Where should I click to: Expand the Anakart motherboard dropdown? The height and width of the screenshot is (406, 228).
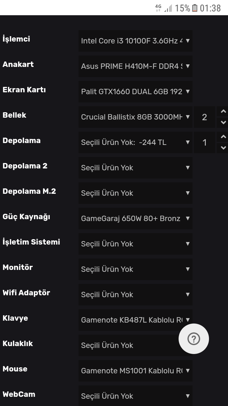[x=135, y=66]
